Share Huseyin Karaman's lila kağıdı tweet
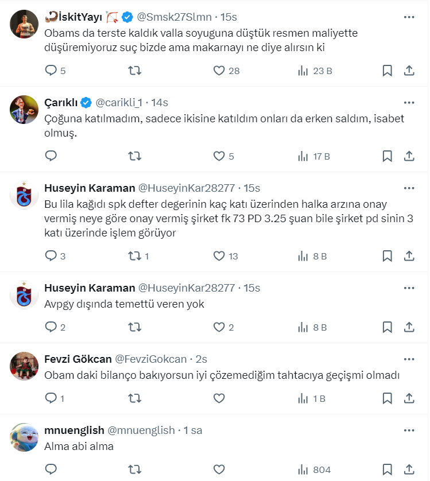 409,256
